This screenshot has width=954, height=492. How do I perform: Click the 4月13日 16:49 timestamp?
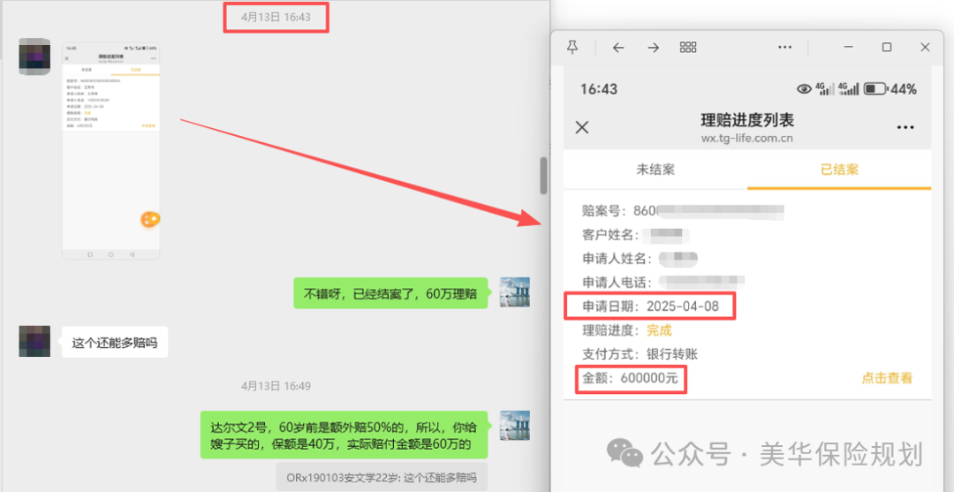pos(276,386)
